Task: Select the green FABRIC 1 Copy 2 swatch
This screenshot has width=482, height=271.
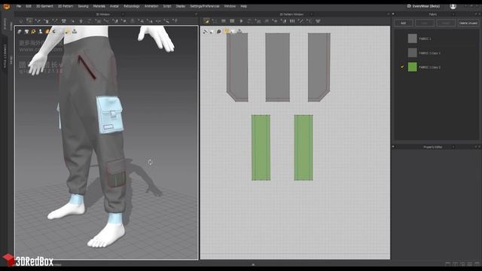Action: coord(412,67)
